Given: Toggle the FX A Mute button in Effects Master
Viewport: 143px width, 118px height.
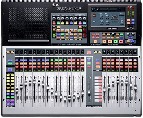Looking at the screenshot, I should tap(93, 34).
